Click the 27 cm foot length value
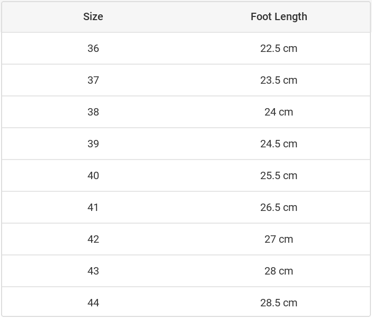This screenshot has height=318, width=372. tap(279, 239)
